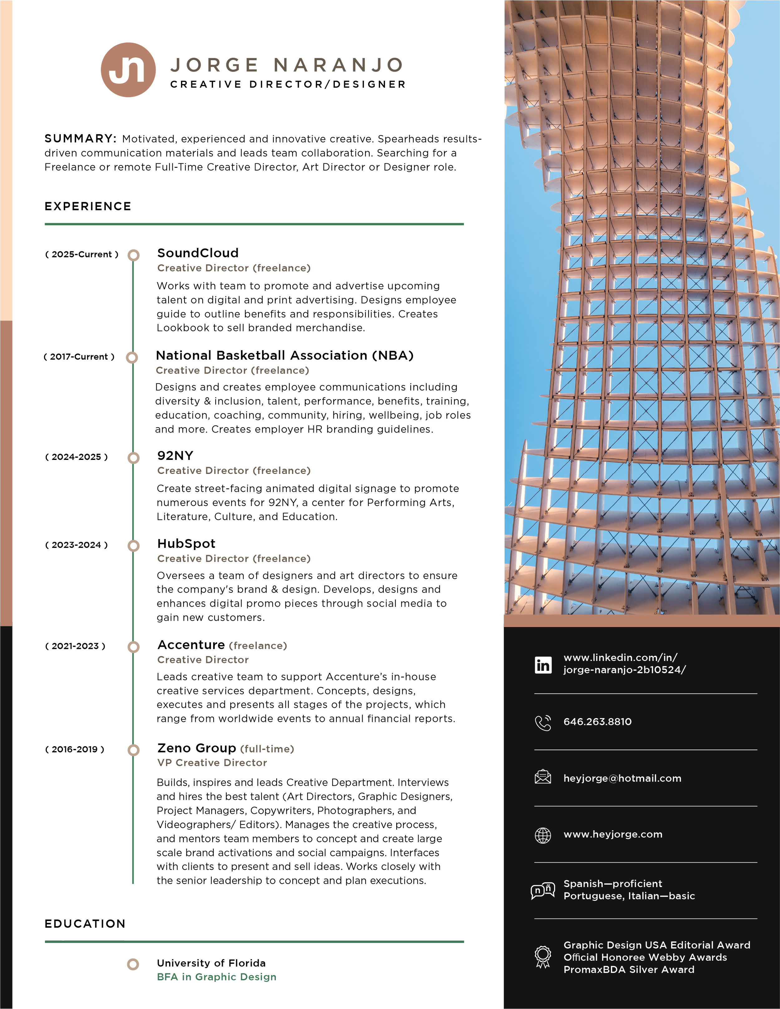Click the phone handset icon
The width and height of the screenshot is (780, 1009).
coord(543,722)
